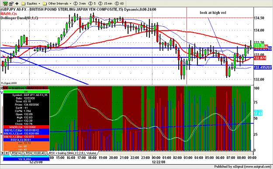Click the 100 indicator scale label
The height and width of the screenshot is (169, 273).
pos(257,88)
